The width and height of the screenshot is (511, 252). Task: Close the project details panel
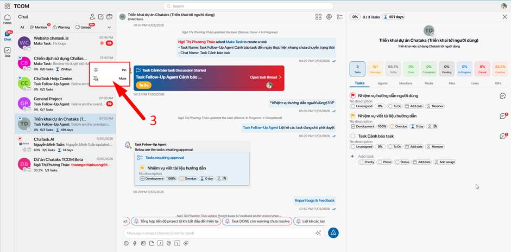[505, 17]
